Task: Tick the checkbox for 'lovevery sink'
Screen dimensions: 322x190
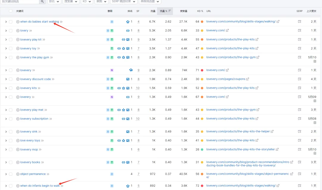Action: (x=10, y=132)
